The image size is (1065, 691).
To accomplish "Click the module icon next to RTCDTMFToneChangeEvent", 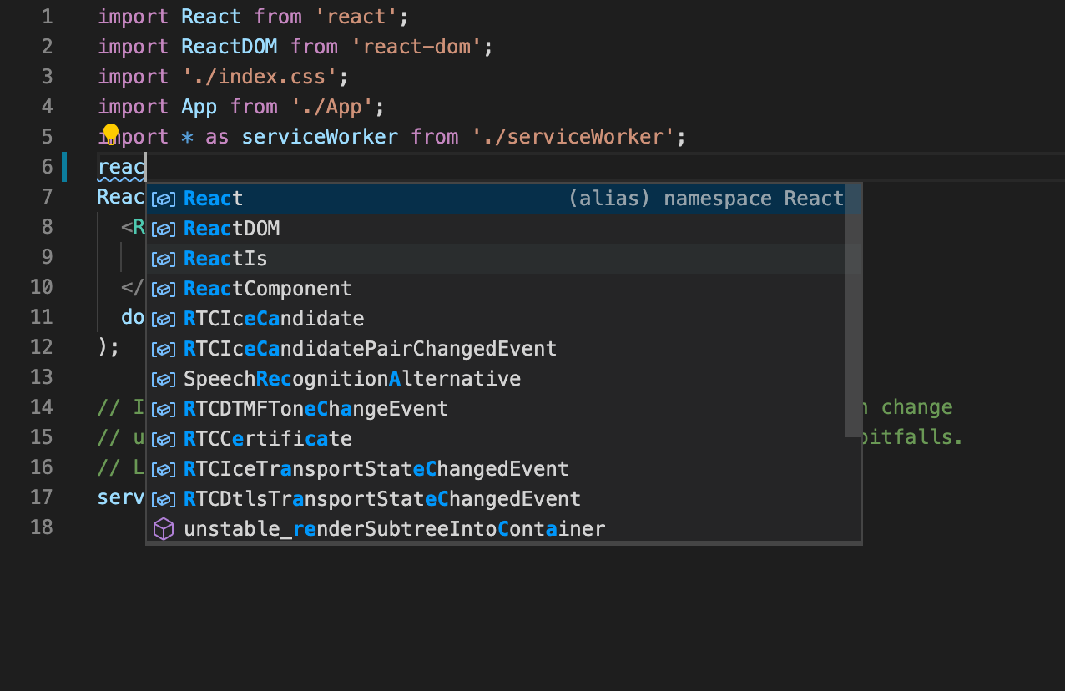I will pos(163,409).
